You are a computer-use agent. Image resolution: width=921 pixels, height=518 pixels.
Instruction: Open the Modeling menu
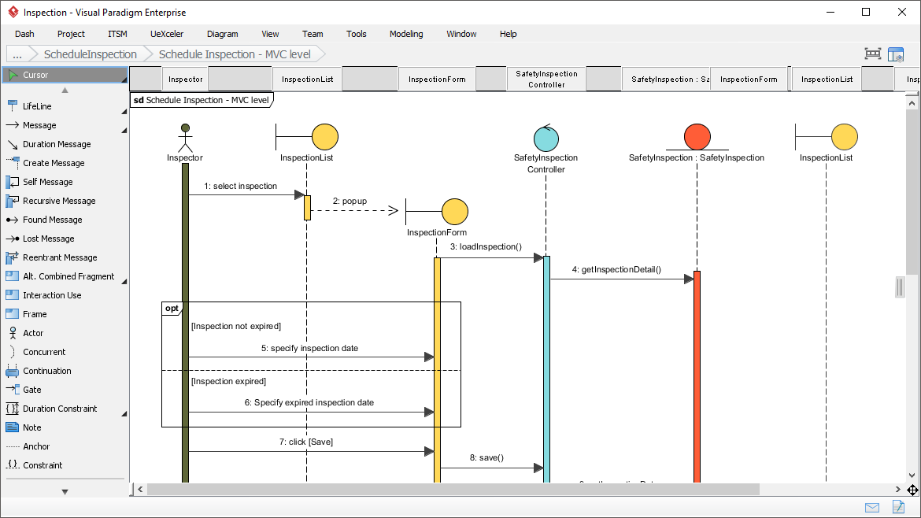[x=406, y=34]
